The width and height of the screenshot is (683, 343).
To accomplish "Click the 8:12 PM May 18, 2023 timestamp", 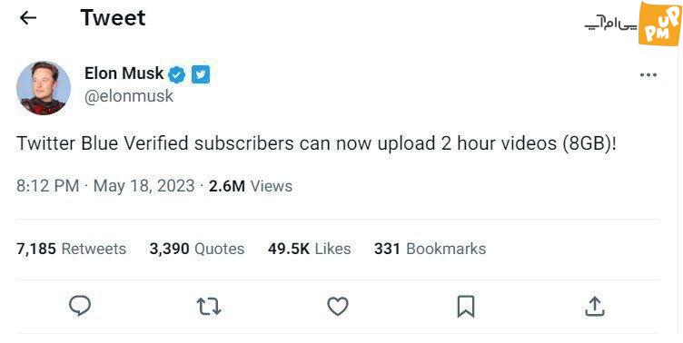I will click(105, 186).
